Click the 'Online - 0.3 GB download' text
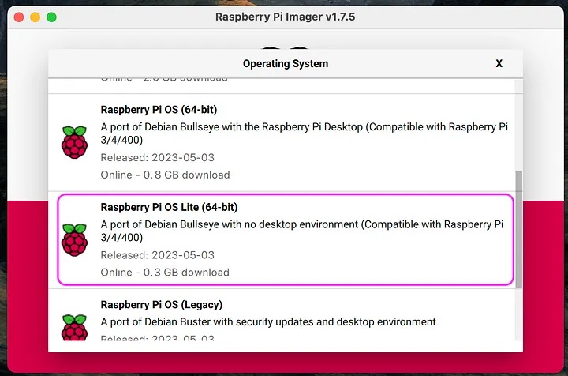This screenshot has height=376, width=568. (165, 273)
